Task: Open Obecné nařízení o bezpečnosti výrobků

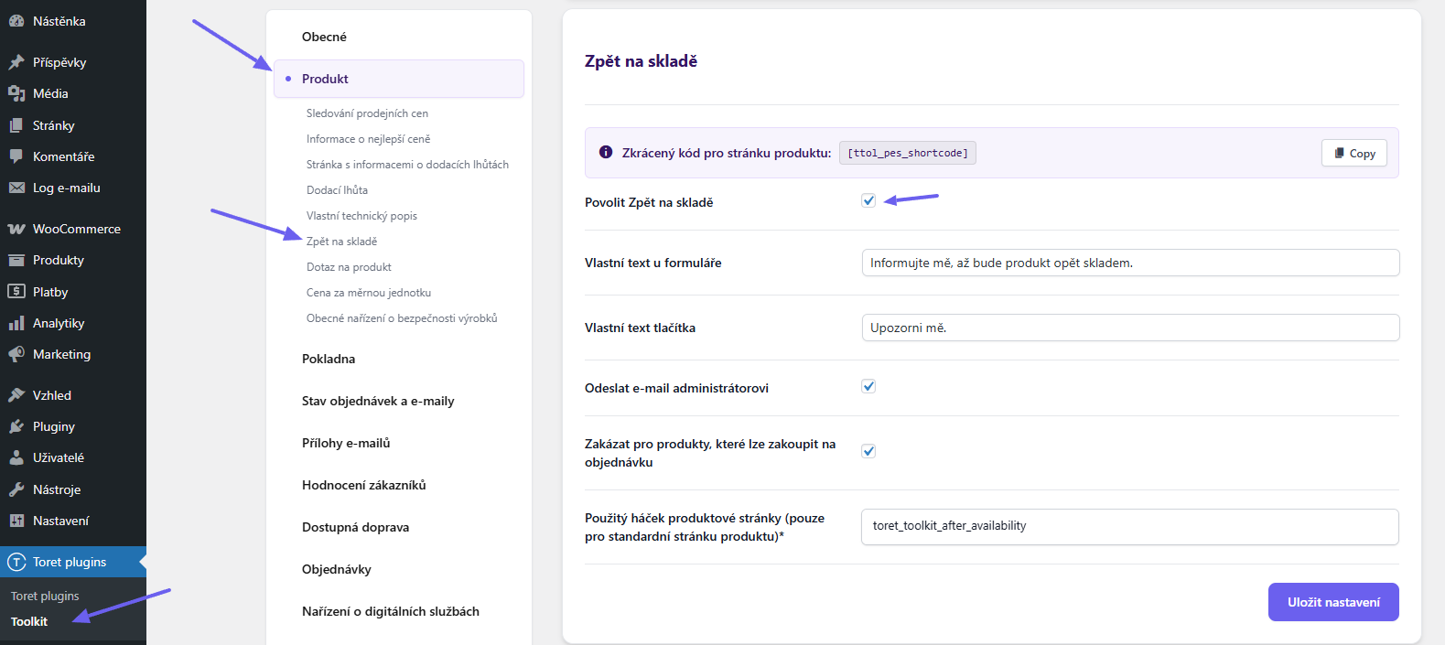Action: (402, 318)
